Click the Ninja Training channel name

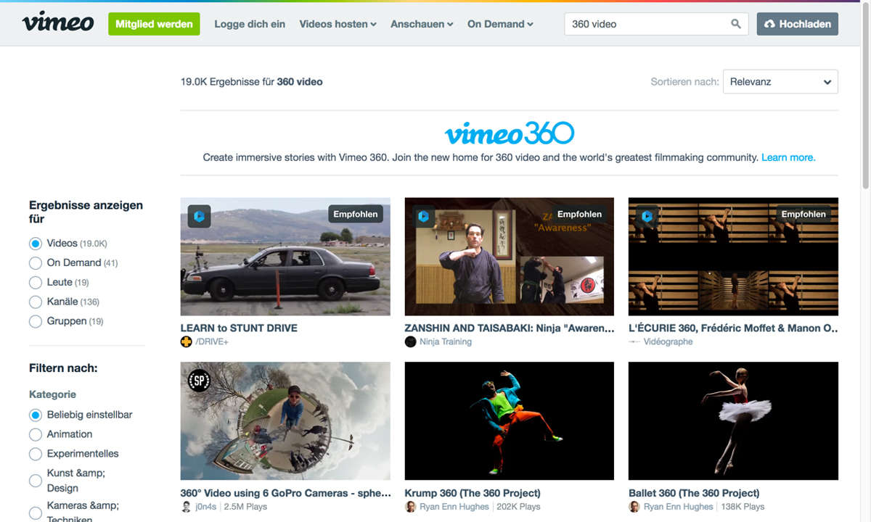click(446, 341)
